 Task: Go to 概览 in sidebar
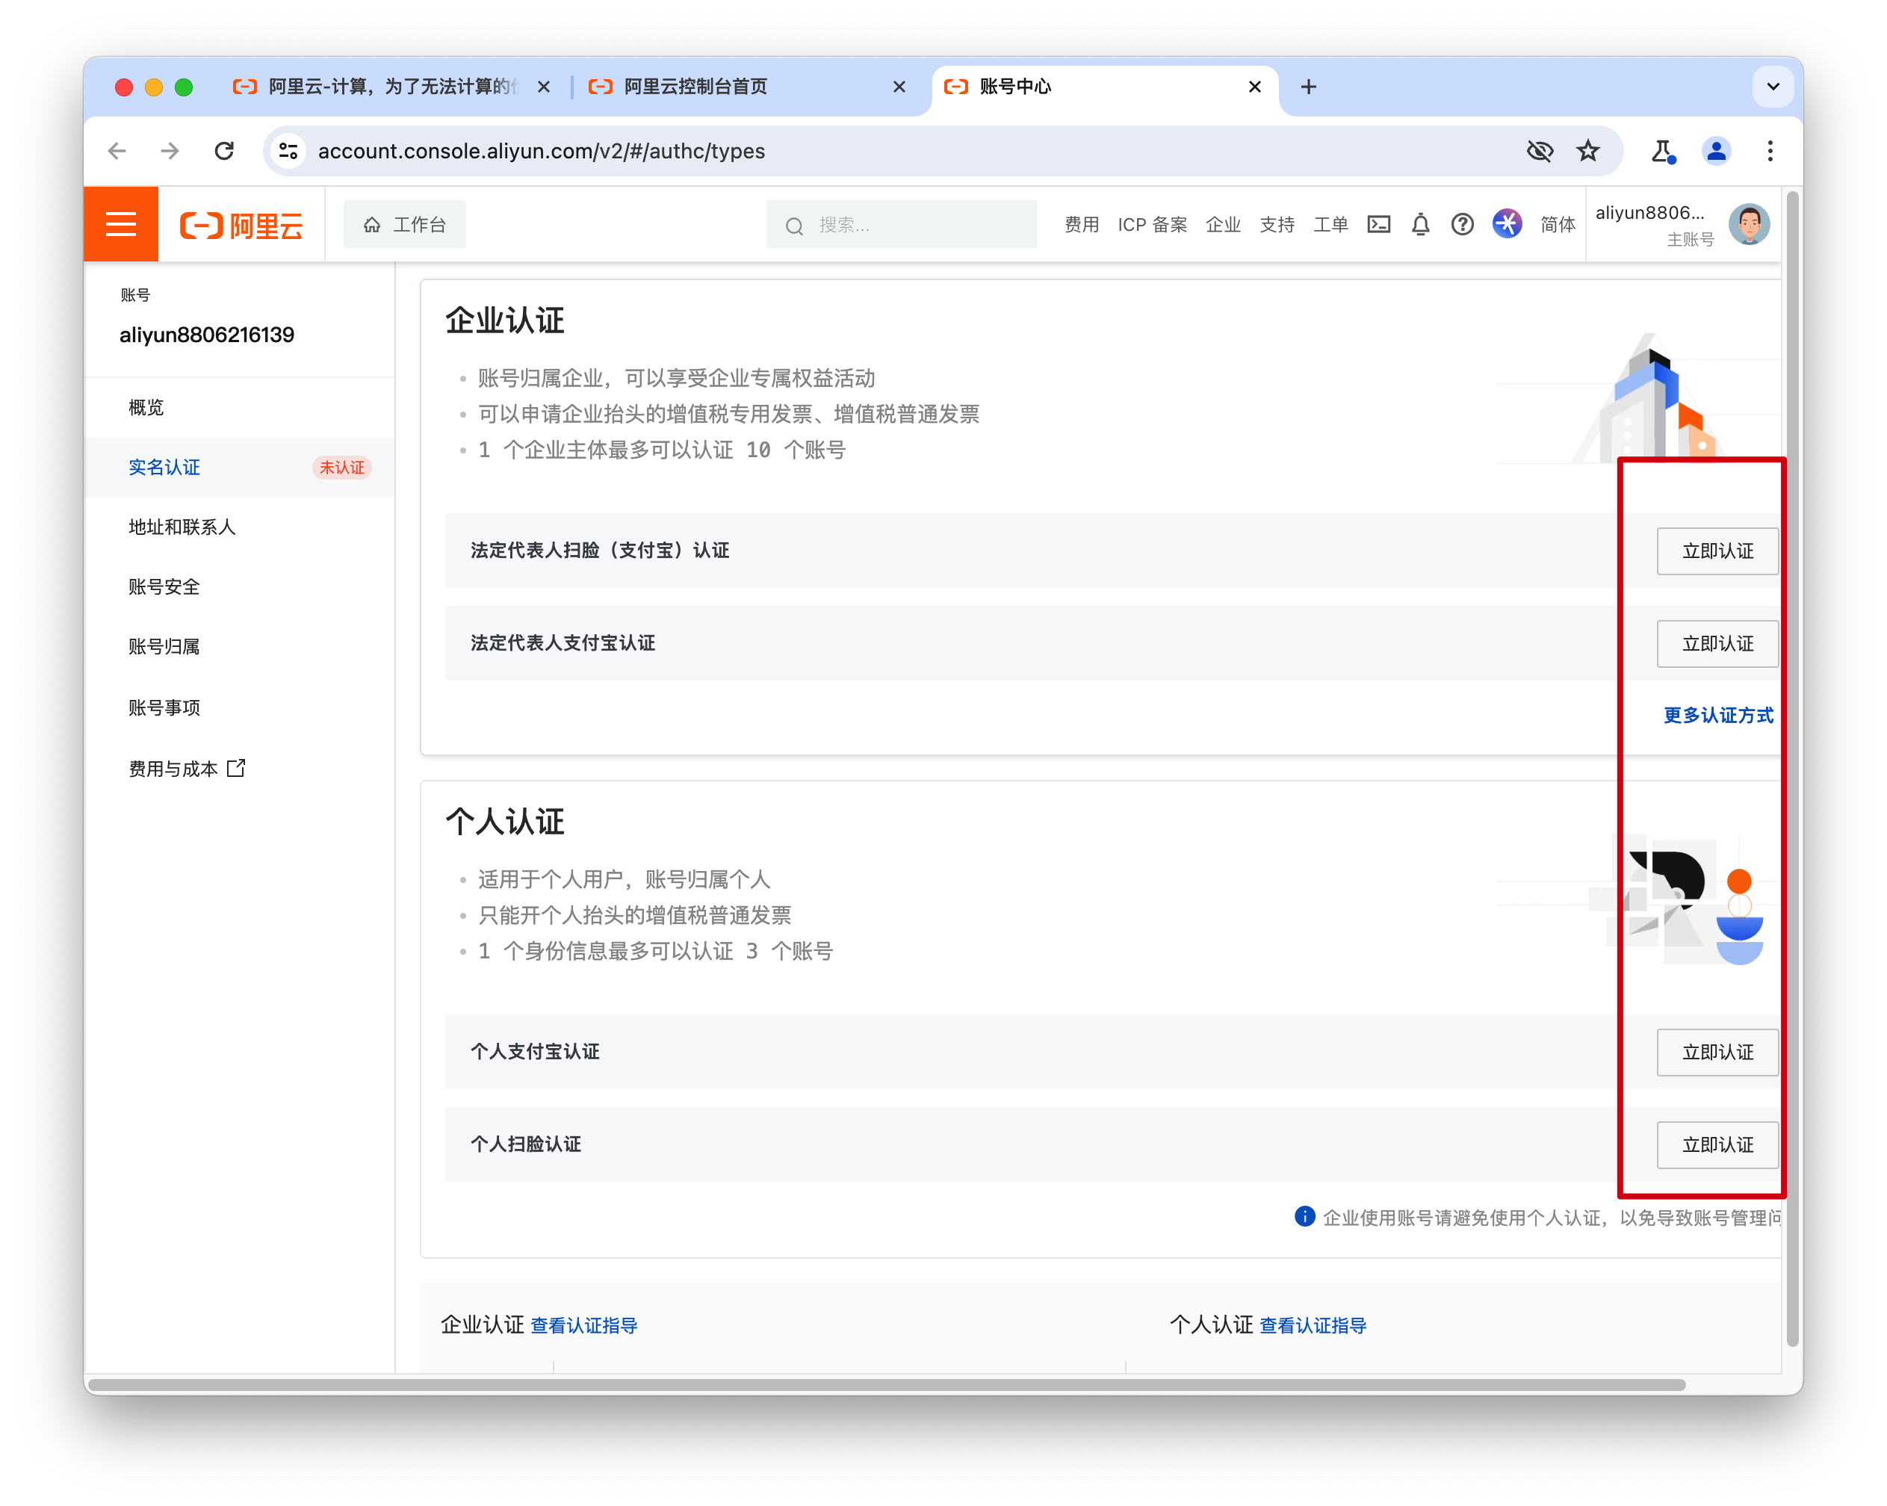[x=146, y=407]
